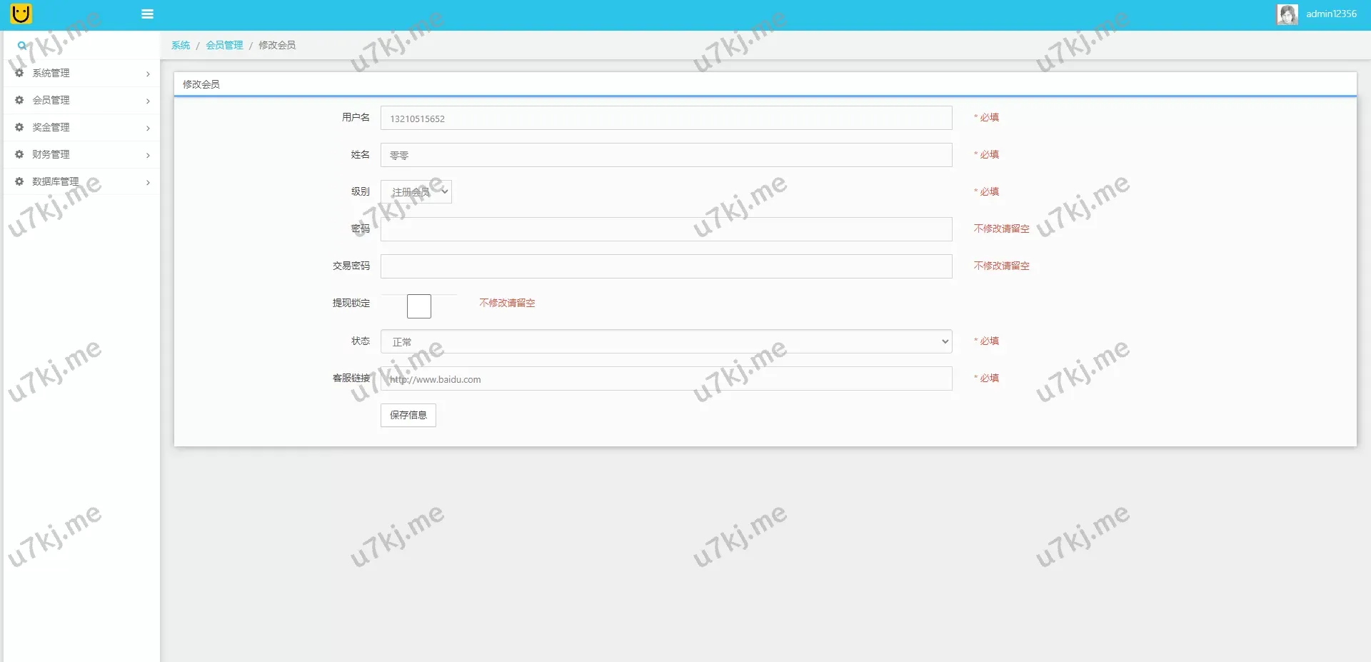This screenshot has height=662, width=1371.
Task: Toggle the hamburger menu icon
Action: 148,14
